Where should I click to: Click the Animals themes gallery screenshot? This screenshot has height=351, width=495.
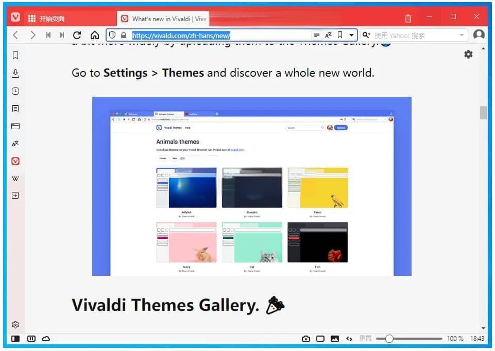[x=251, y=186]
